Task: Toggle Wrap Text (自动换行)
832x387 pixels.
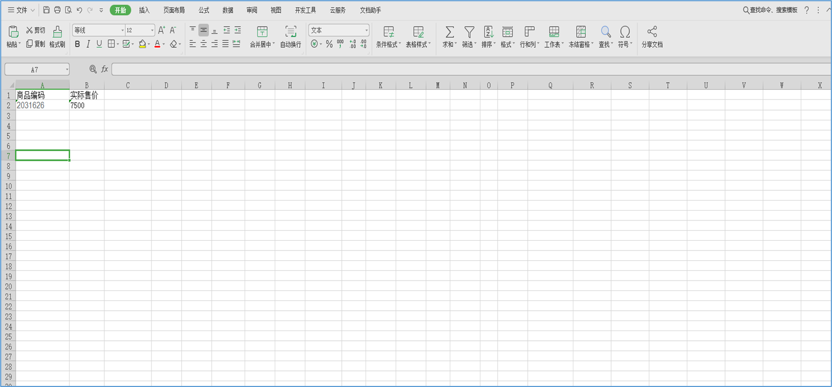Action: [290, 32]
